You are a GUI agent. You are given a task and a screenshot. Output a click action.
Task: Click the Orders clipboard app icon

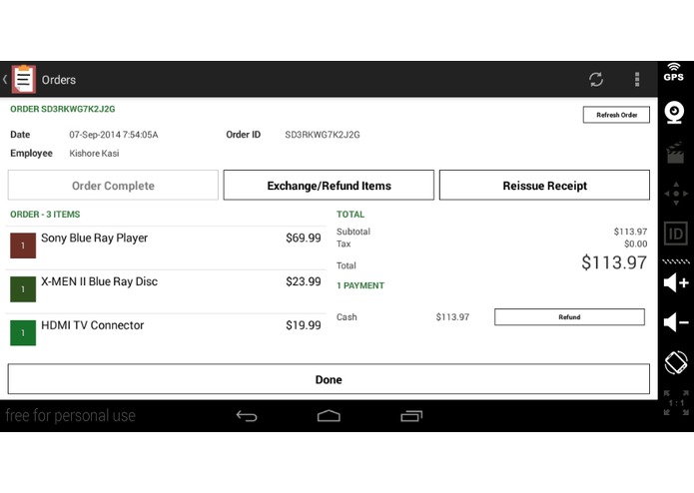pos(23,79)
